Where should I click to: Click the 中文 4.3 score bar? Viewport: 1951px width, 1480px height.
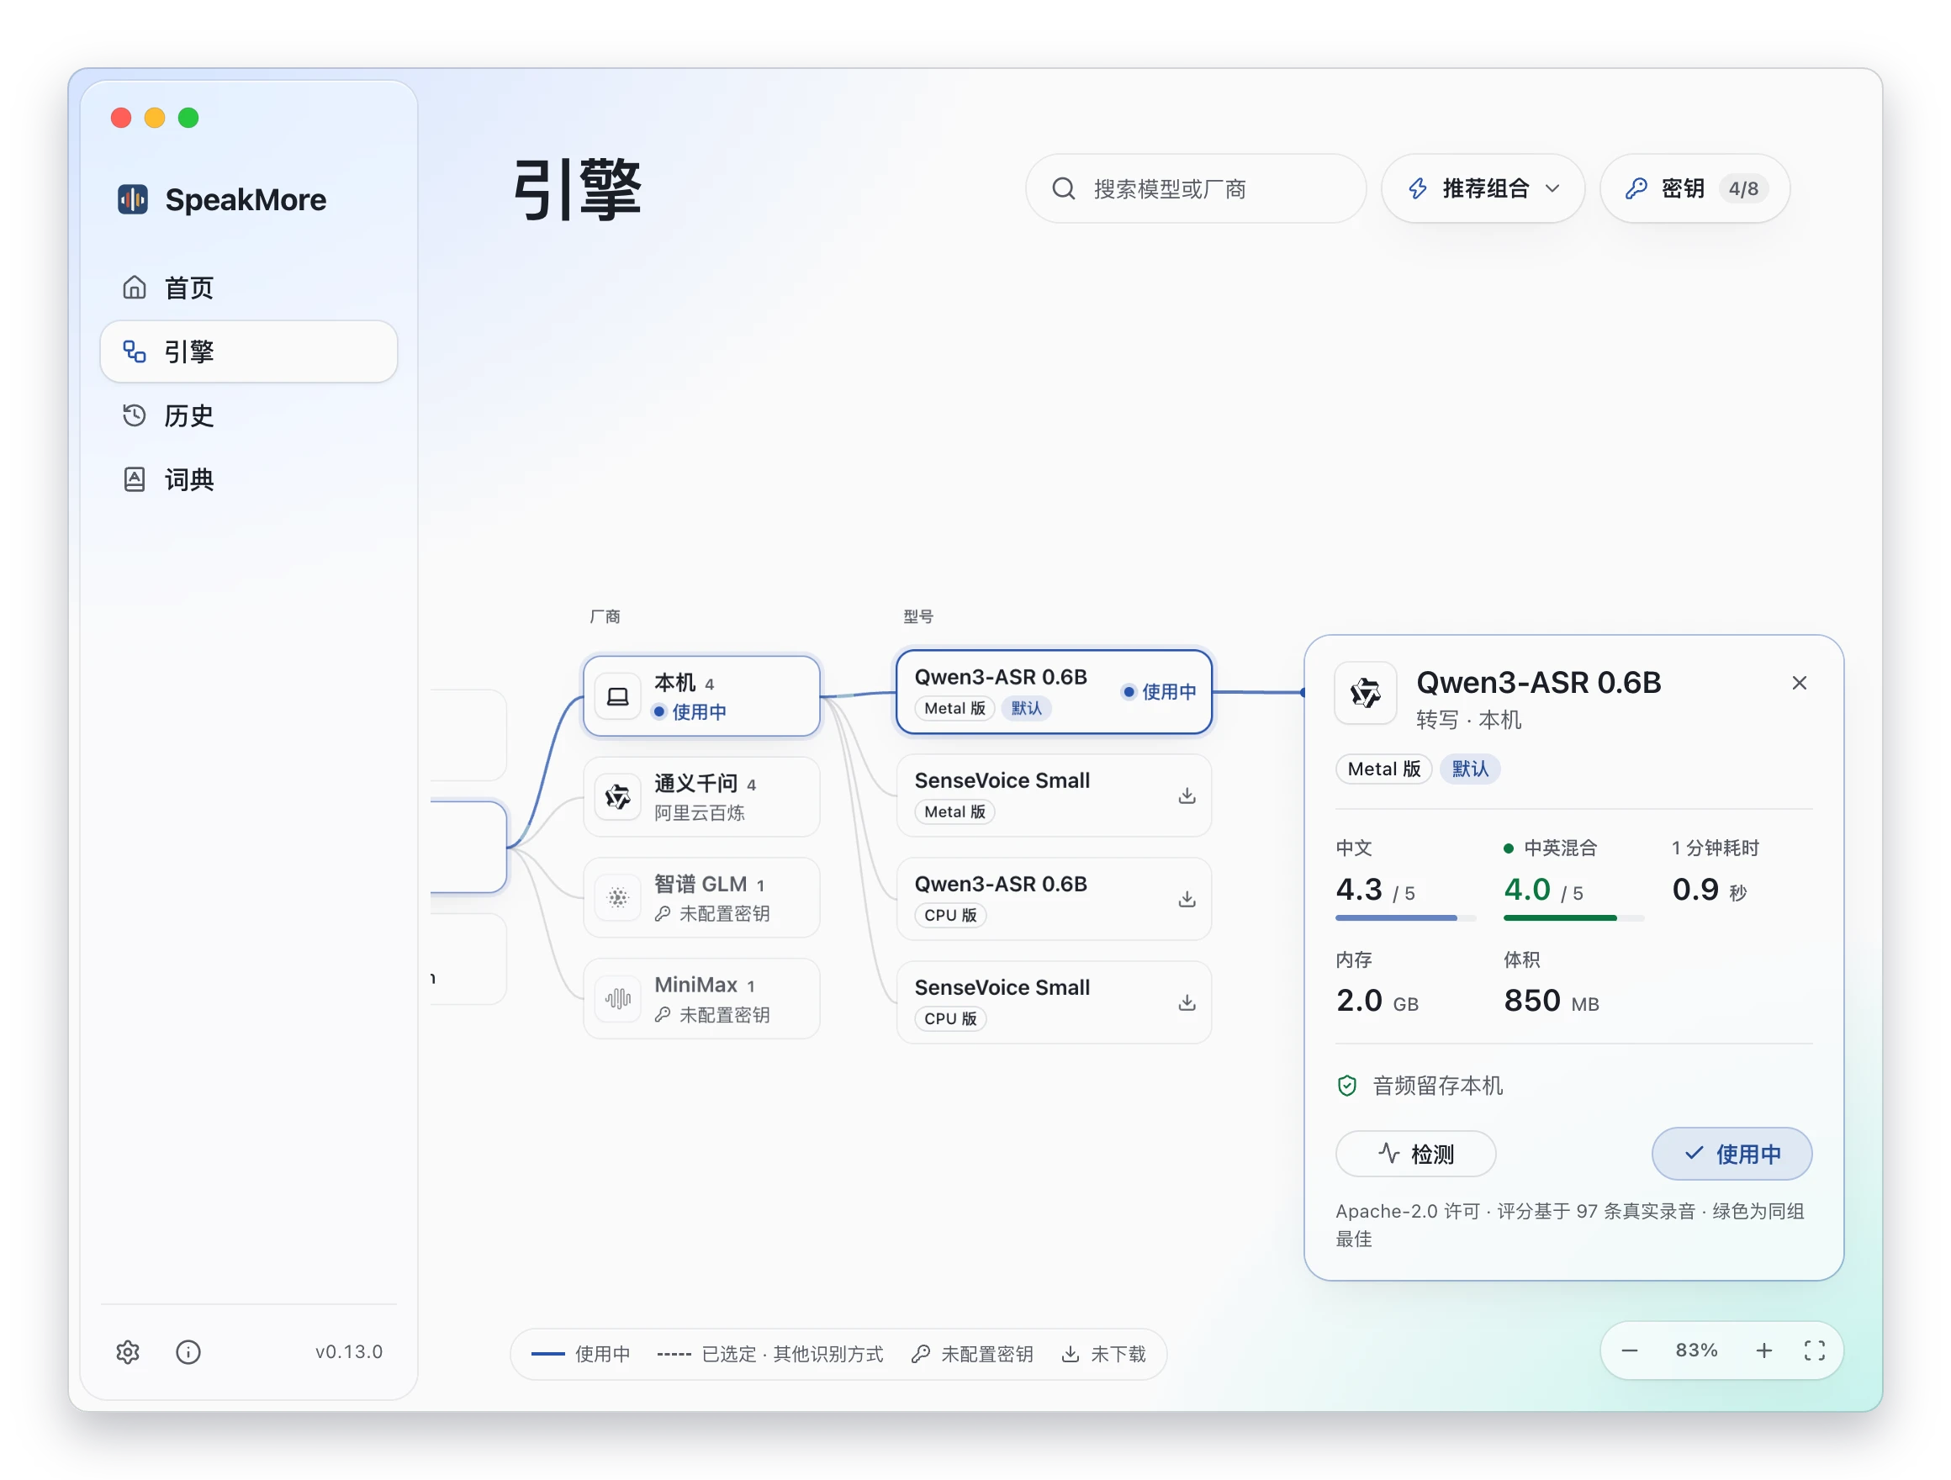pyautogui.click(x=1404, y=917)
